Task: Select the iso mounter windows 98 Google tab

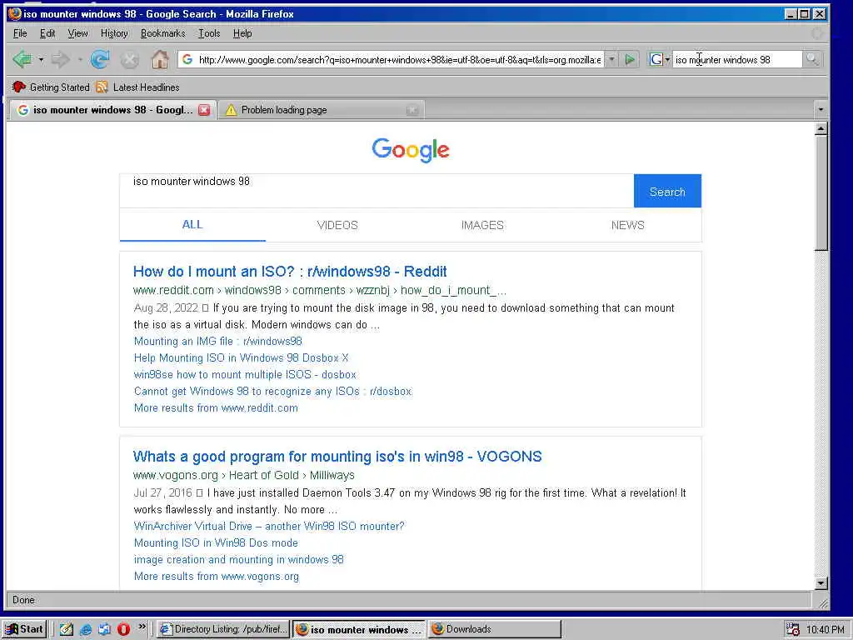Action: tap(112, 110)
